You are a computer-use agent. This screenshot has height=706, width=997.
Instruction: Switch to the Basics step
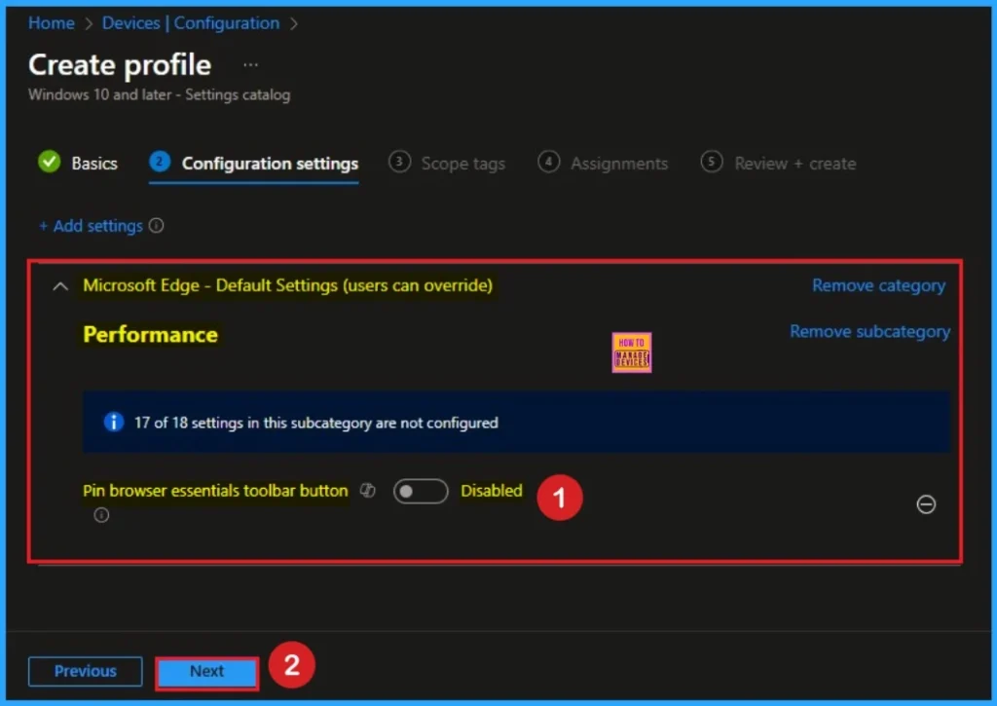point(94,164)
